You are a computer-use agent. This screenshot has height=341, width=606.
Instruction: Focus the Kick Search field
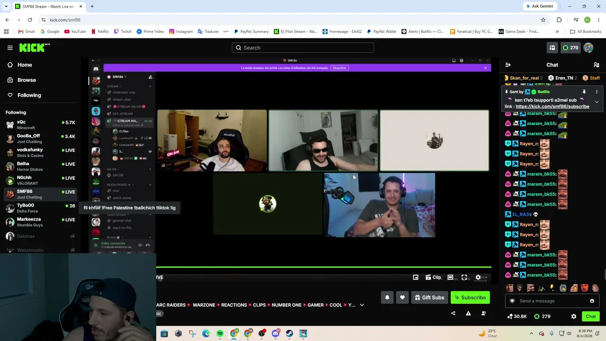pyautogui.click(x=303, y=48)
